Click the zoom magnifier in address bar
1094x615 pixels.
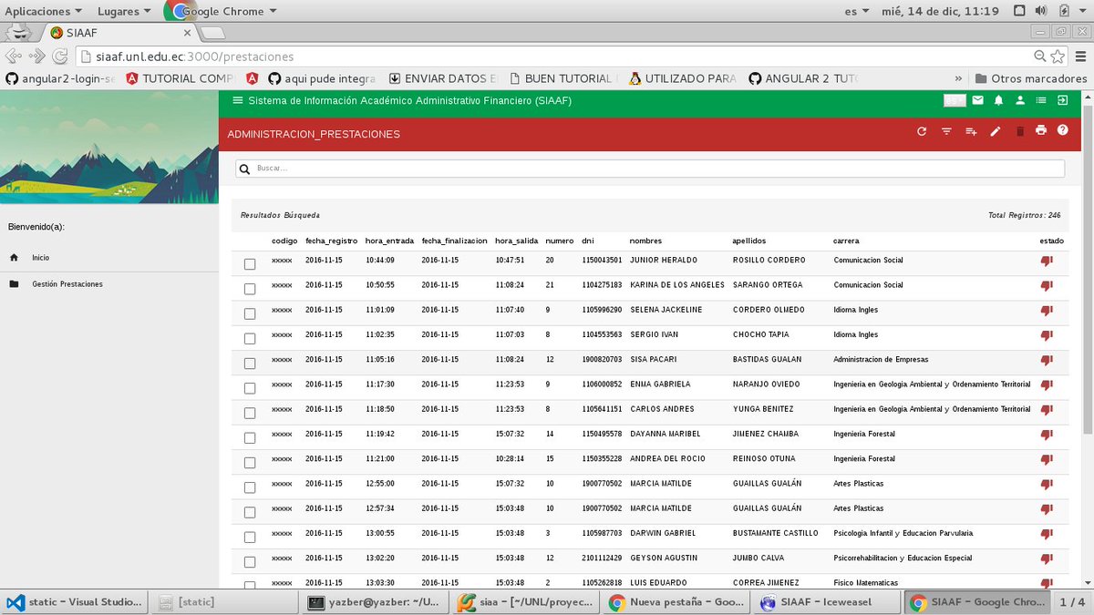1040,56
